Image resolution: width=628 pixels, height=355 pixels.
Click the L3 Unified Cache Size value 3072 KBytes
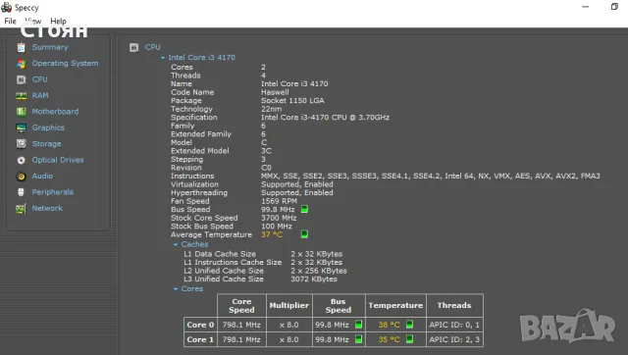click(314, 279)
